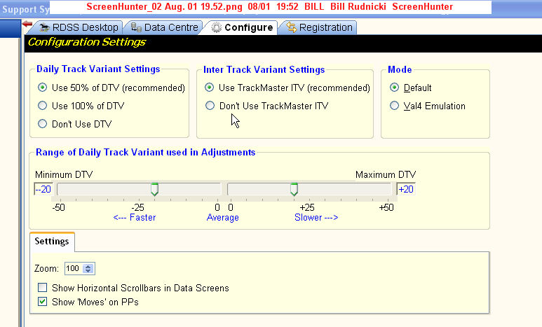Click the 'Range of Daily Track Variant' heading

click(x=146, y=152)
